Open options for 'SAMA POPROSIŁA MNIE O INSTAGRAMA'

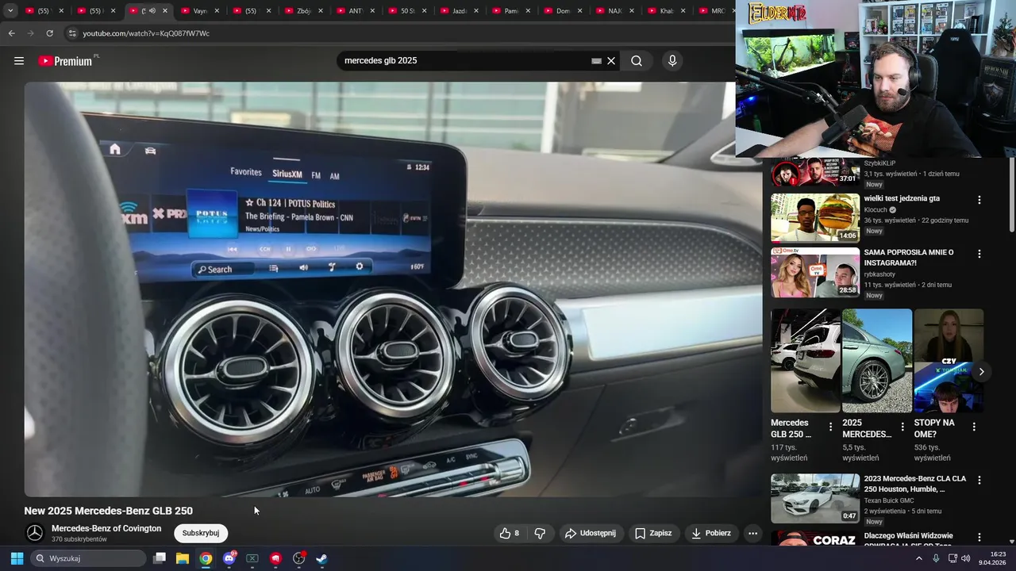coord(979,254)
